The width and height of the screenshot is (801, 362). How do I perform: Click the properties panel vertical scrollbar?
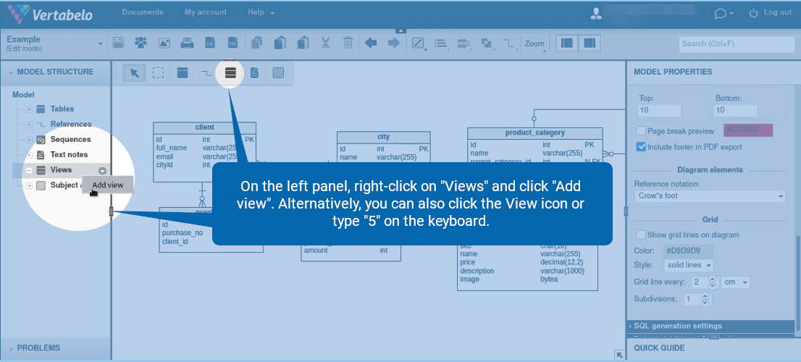(797, 282)
